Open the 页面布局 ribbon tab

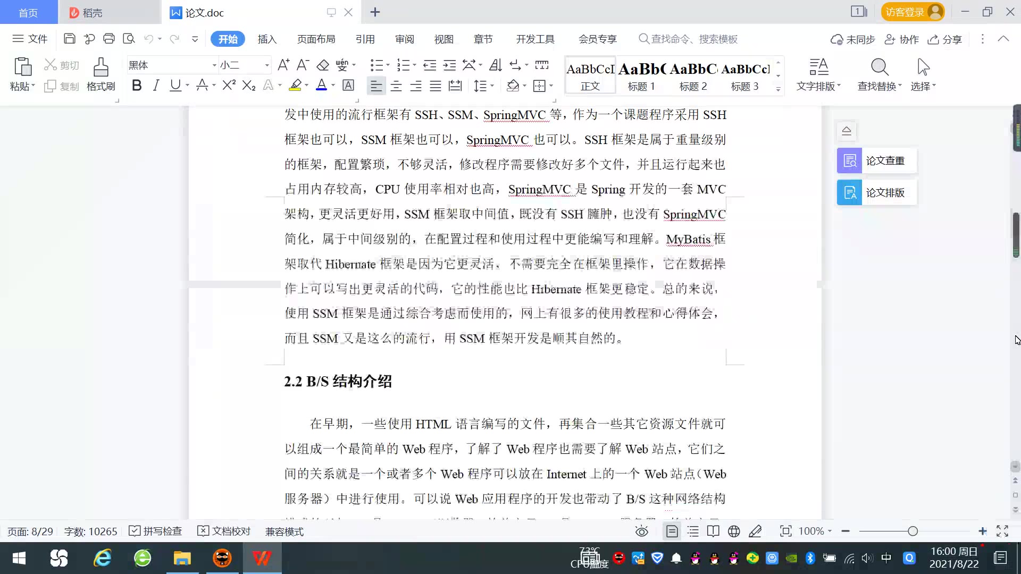click(x=316, y=39)
